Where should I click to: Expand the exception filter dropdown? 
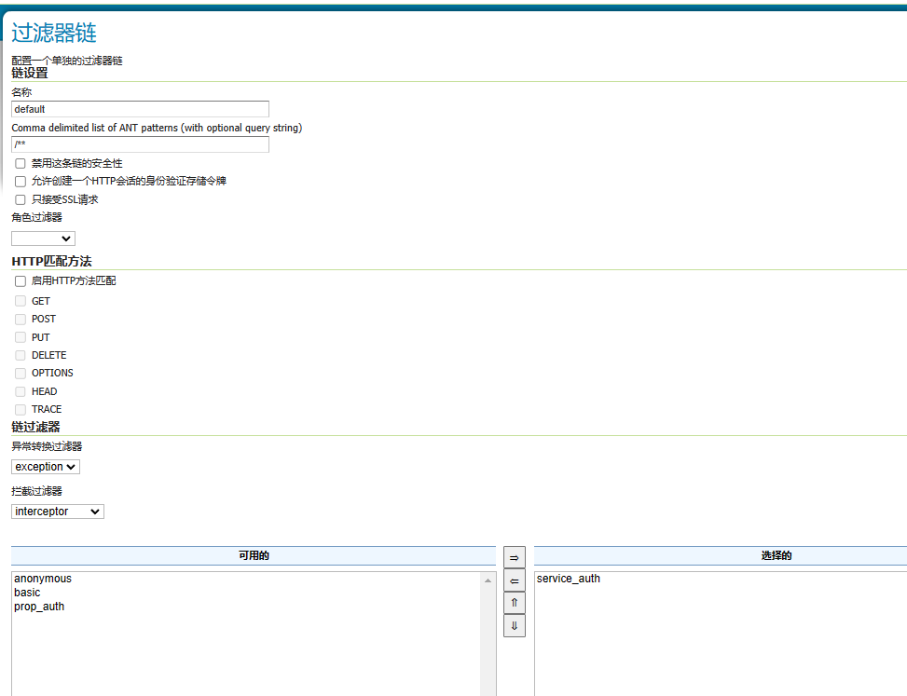(46, 467)
